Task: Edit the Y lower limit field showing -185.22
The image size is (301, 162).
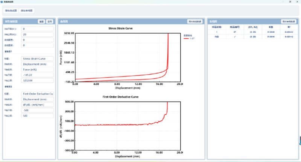Action: [x=37, y=75]
